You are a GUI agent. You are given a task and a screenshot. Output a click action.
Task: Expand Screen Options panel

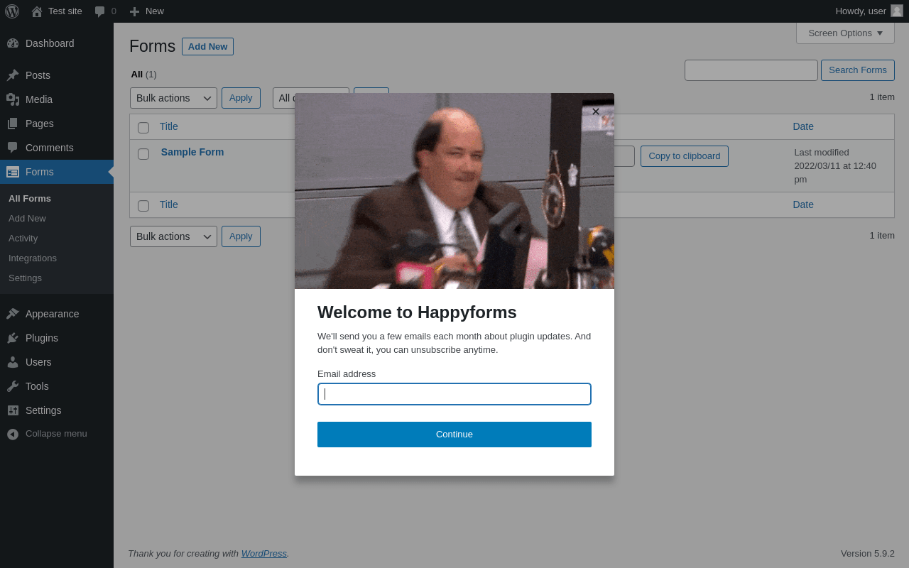845,33
